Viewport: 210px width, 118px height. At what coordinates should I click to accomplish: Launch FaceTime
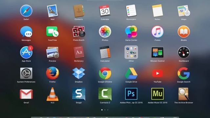tap(52, 31)
